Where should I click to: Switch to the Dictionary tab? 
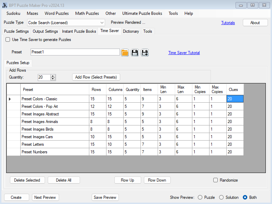click(x=131, y=31)
